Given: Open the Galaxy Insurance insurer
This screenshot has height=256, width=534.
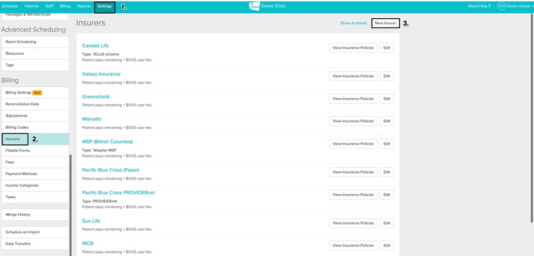Looking at the screenshot, I should click(101, 74).
